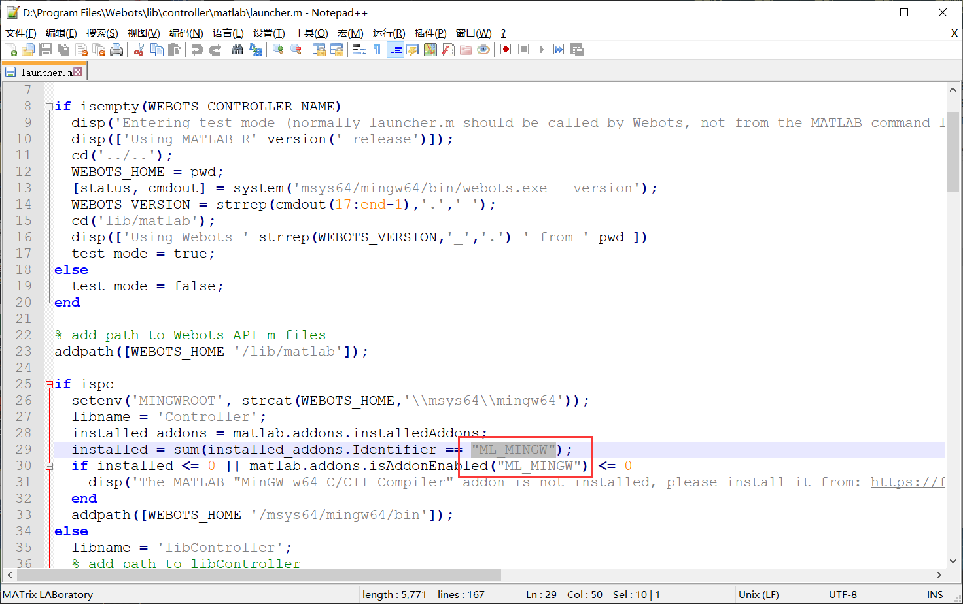Enable synchronized vertical scrolling
The width and height of the screenshot is (963, 604).
319,49
